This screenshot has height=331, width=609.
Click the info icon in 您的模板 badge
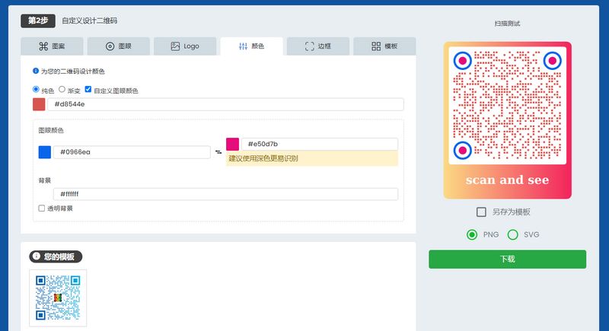[37, 256]
